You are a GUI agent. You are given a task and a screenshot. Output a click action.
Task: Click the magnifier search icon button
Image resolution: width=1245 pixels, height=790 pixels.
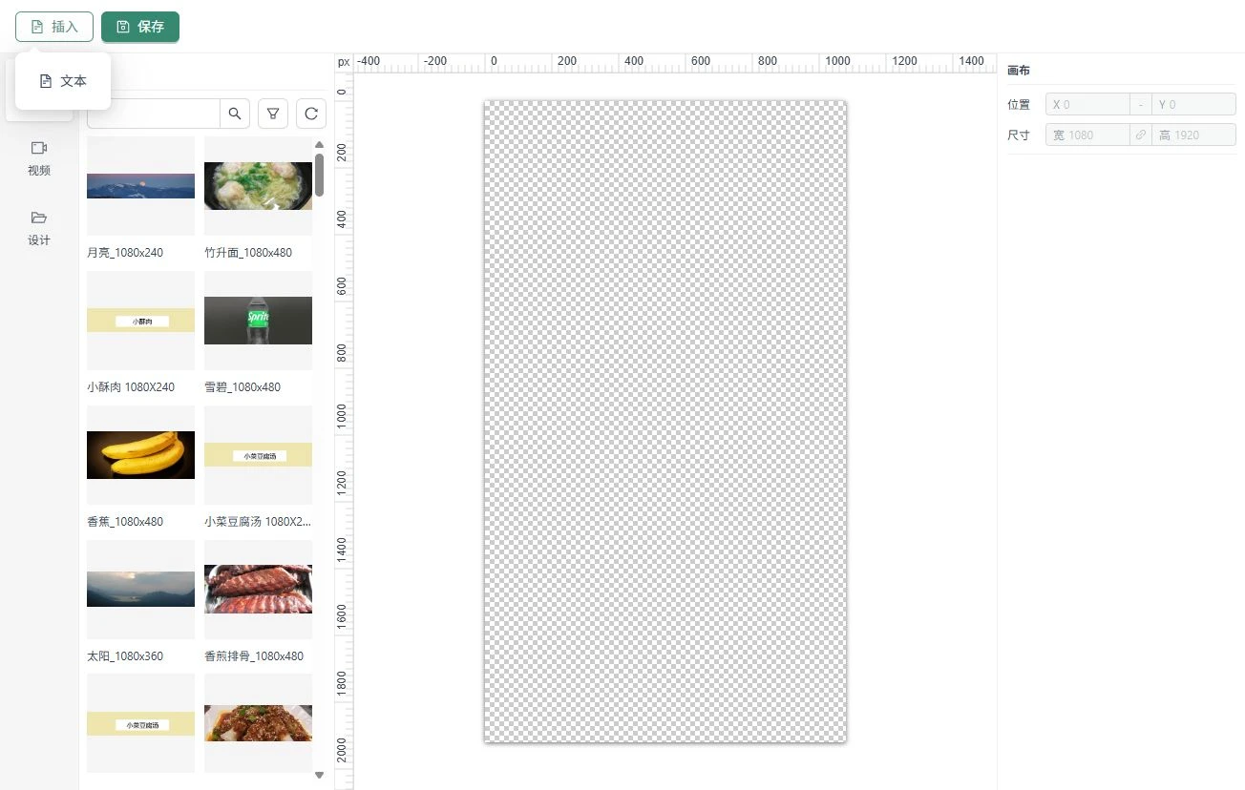tap(235, 114)
